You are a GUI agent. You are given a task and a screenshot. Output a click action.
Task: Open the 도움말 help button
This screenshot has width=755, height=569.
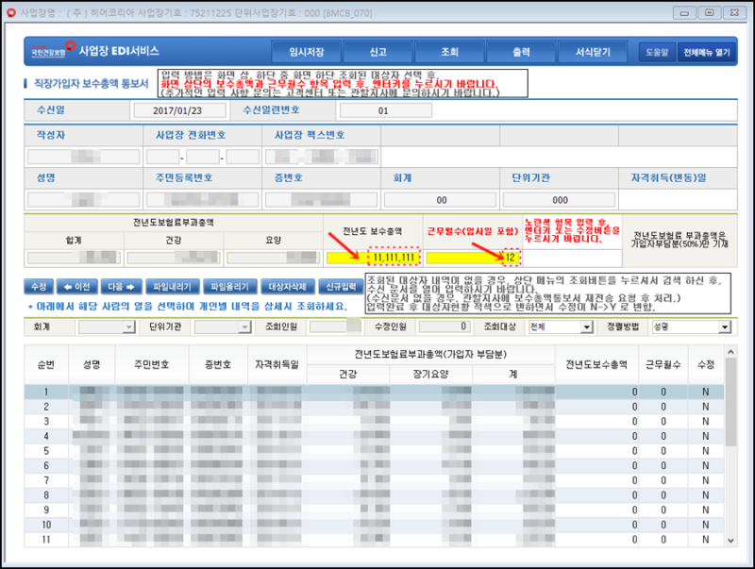[x=658, y=52]
